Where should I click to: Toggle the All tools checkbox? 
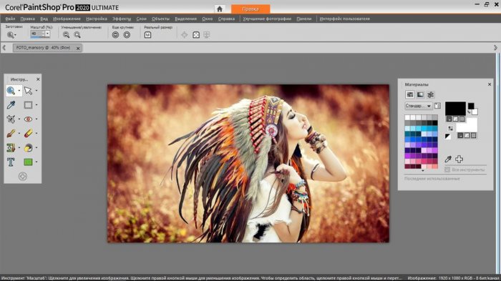click(447, 169)
